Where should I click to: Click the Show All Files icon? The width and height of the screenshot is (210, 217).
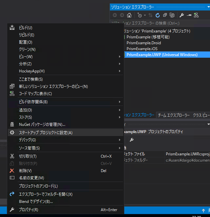coord(172,15)
